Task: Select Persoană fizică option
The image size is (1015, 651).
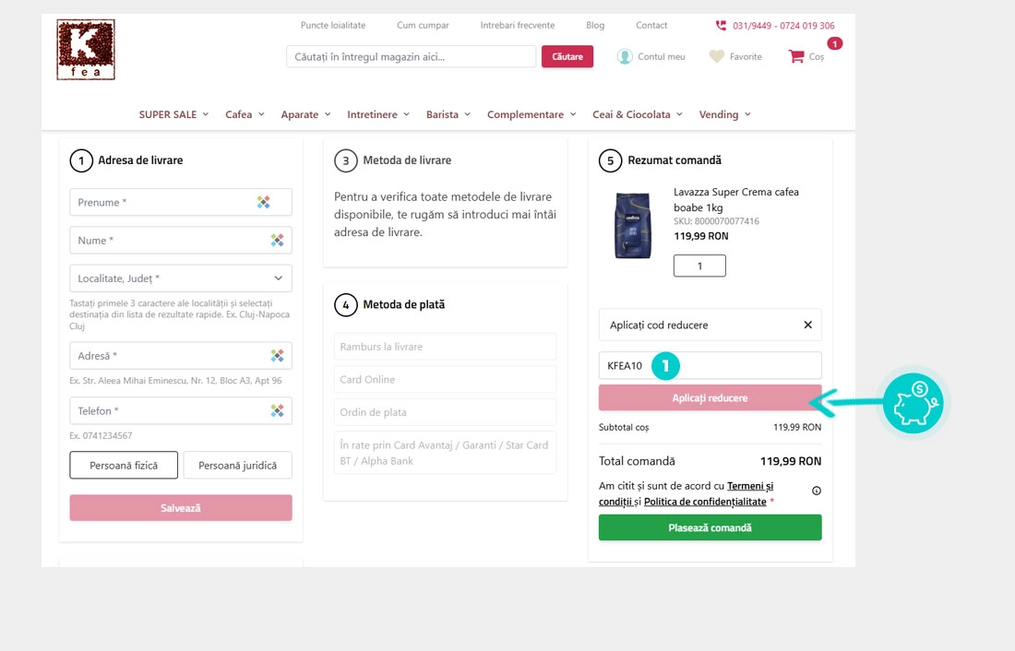Action: 123,466
